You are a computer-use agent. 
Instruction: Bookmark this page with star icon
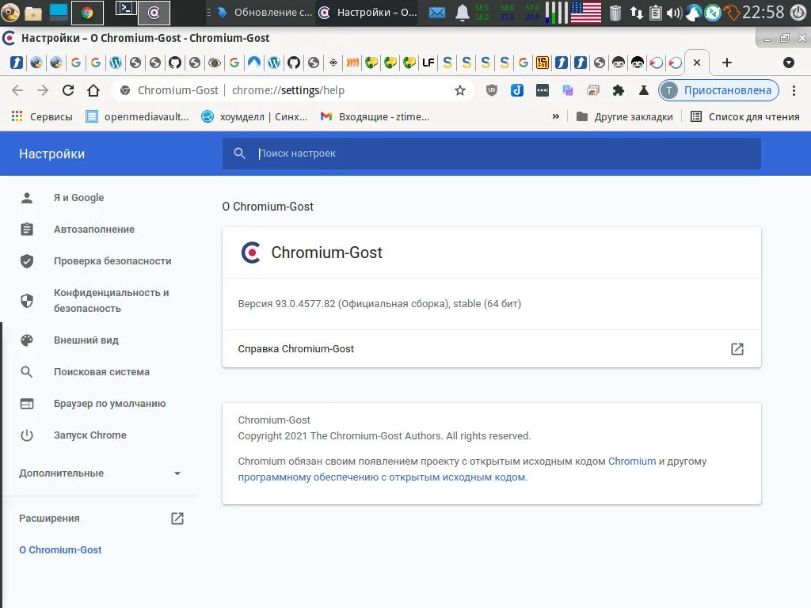click(460, 90)
